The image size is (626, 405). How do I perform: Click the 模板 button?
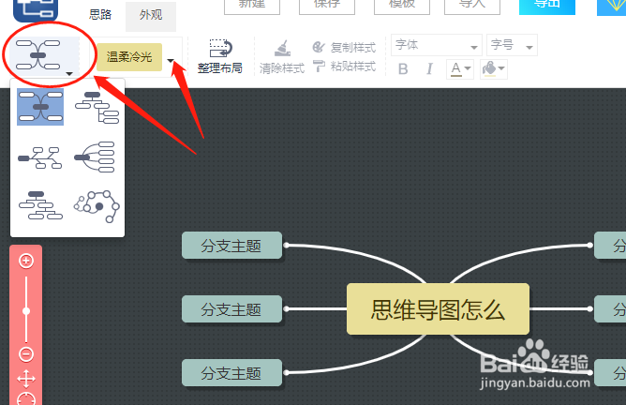click(402, 6)
